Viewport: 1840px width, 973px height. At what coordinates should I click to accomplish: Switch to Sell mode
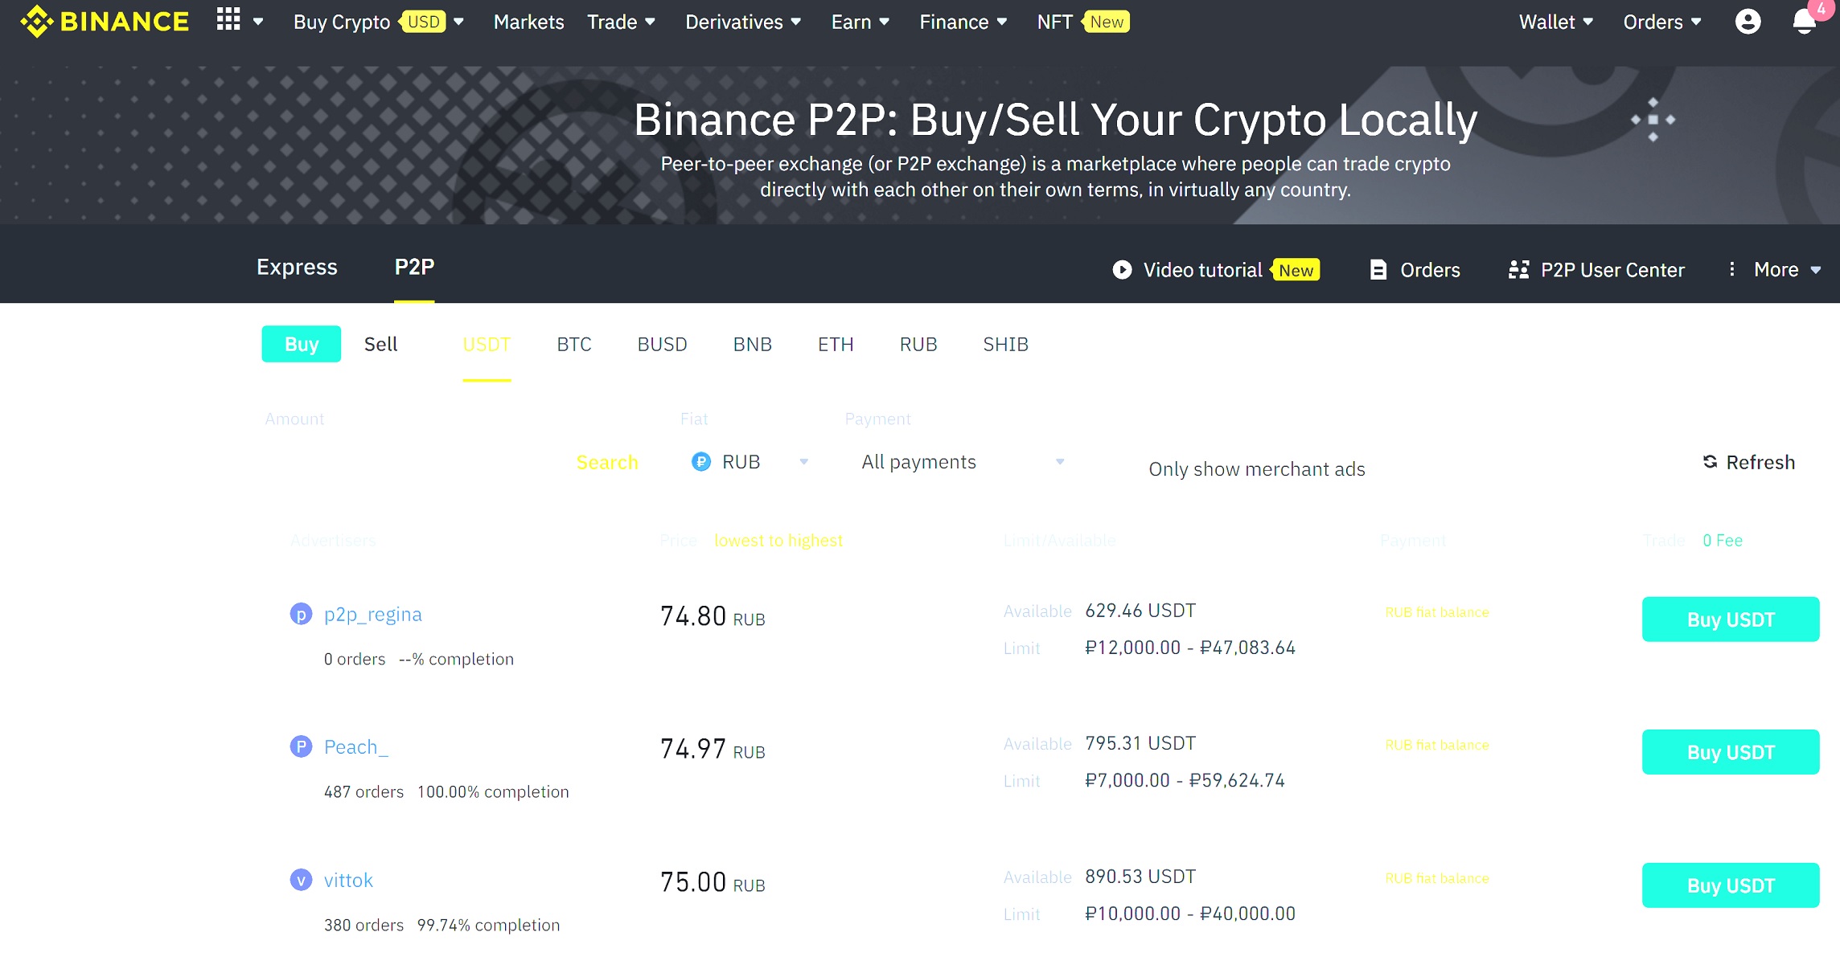pyautogui.click(x=380, y=344)
